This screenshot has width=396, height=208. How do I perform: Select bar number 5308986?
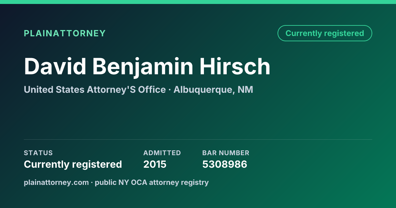[x=225, y=164]
